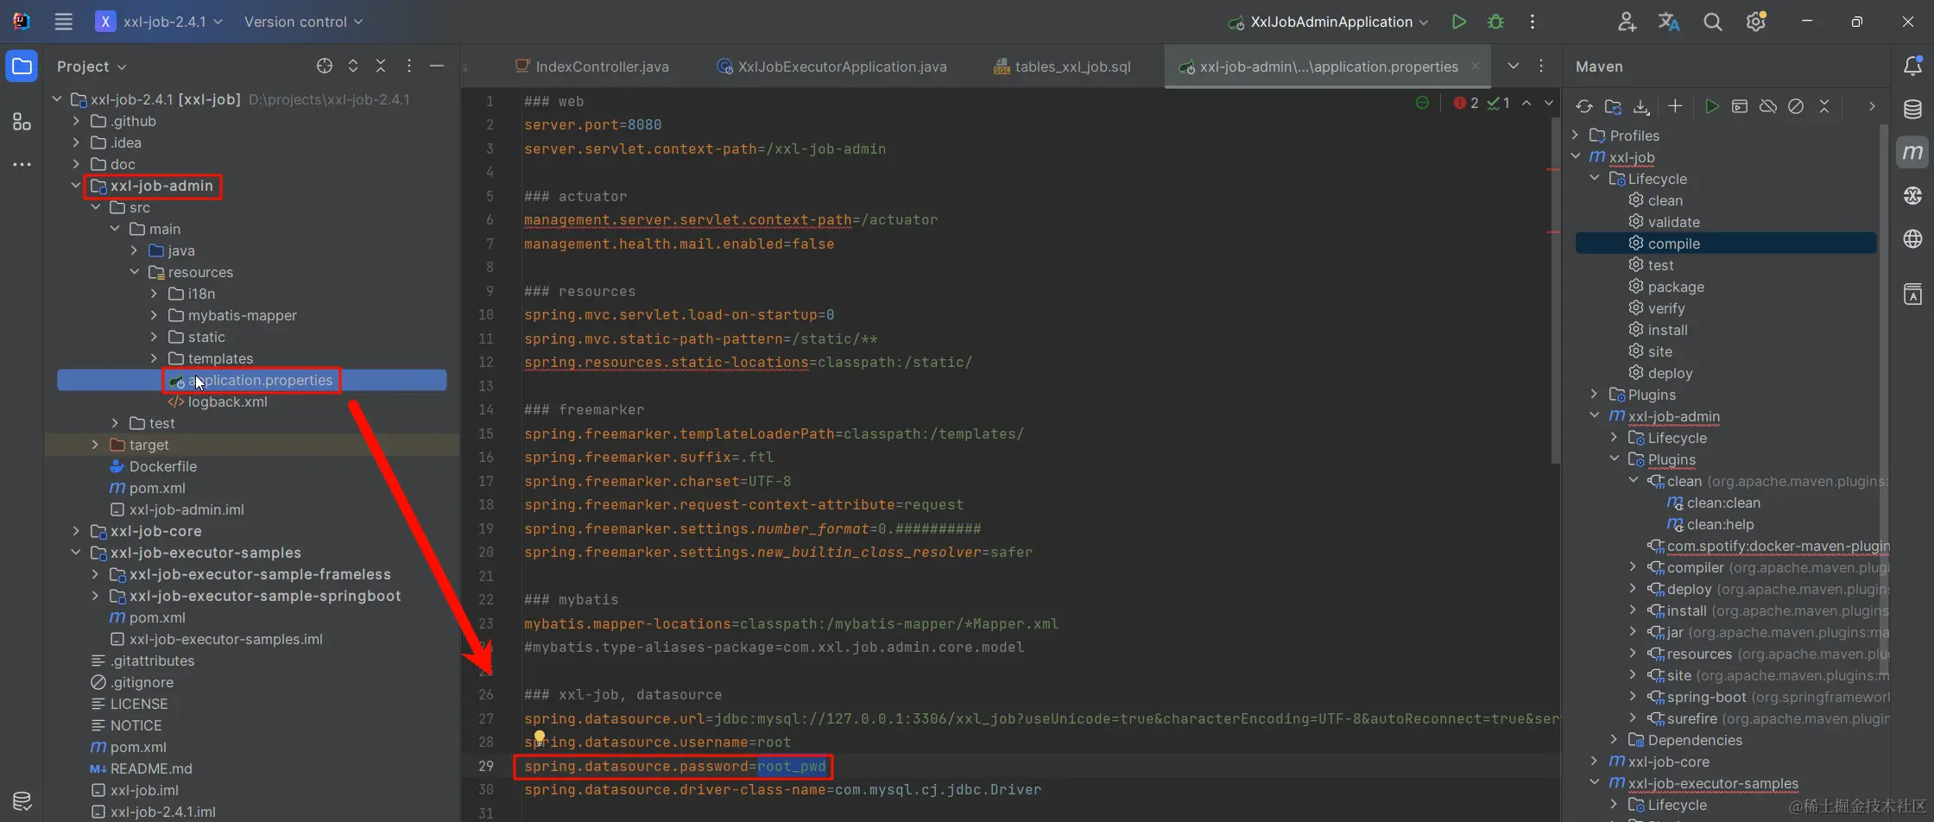Select Dockerfile in Project tree

pos(162,466)
